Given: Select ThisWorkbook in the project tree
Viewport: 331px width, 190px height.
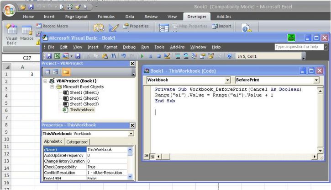Looking at the screenshot, I should pyautogui.click(x=82, y=110).
